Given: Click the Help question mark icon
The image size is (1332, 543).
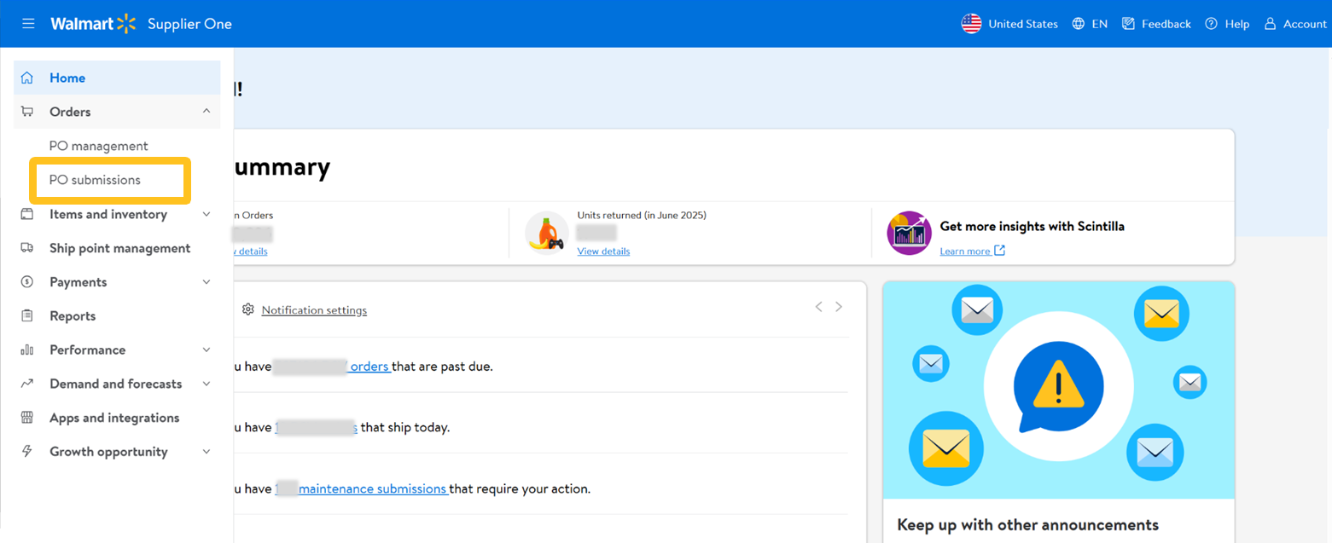Looking at the screenshot, I should pos(1211,24).
